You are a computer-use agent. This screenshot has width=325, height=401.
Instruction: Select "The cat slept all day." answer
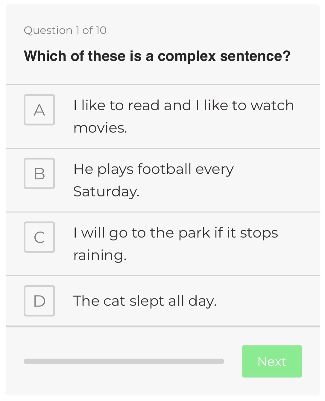(x=145, y=301)
